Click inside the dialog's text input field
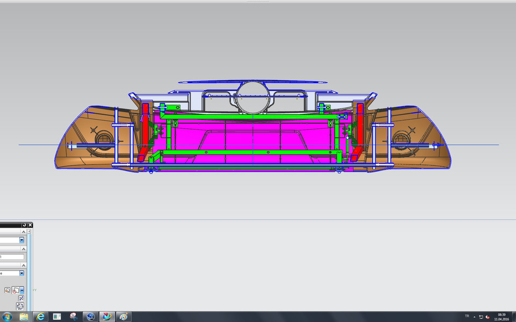The width and height of the screenshot is (516, 322). click(x=12, y=255)
